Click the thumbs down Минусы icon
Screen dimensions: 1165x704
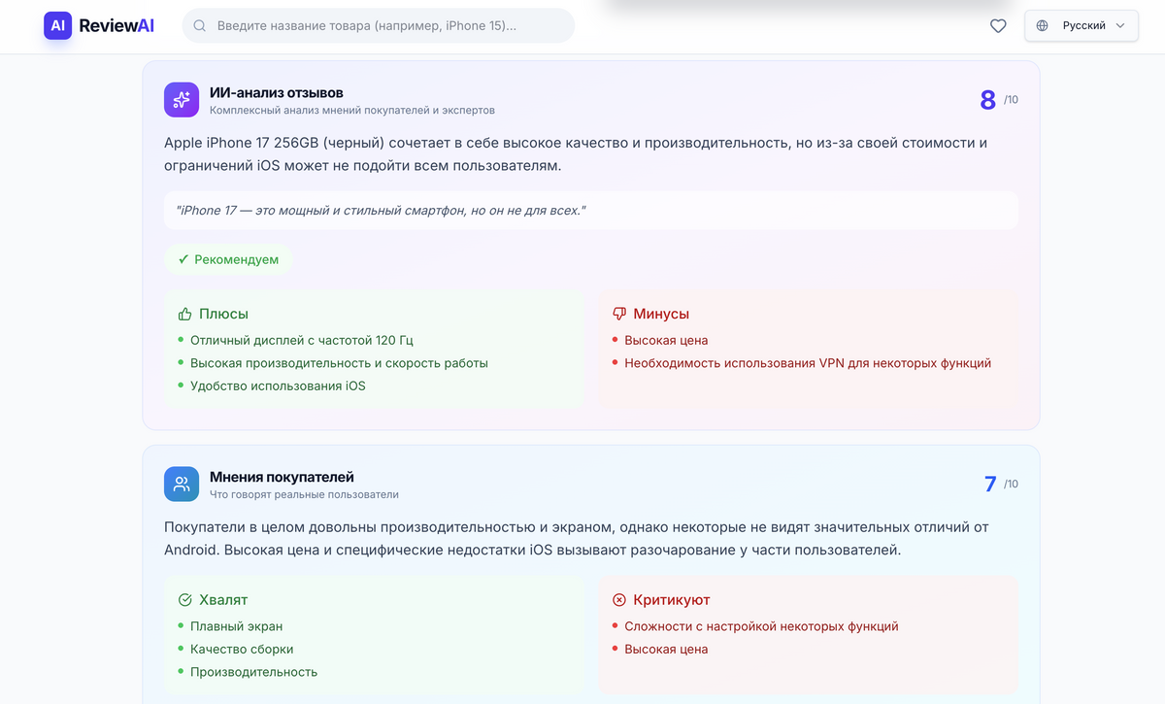tap(619, 314)
